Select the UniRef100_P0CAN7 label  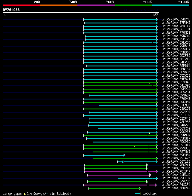pos(176,102)
